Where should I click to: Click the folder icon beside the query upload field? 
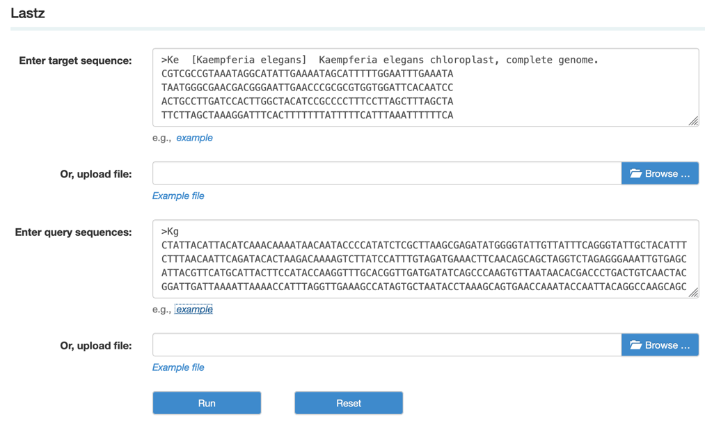click(635, 345)
